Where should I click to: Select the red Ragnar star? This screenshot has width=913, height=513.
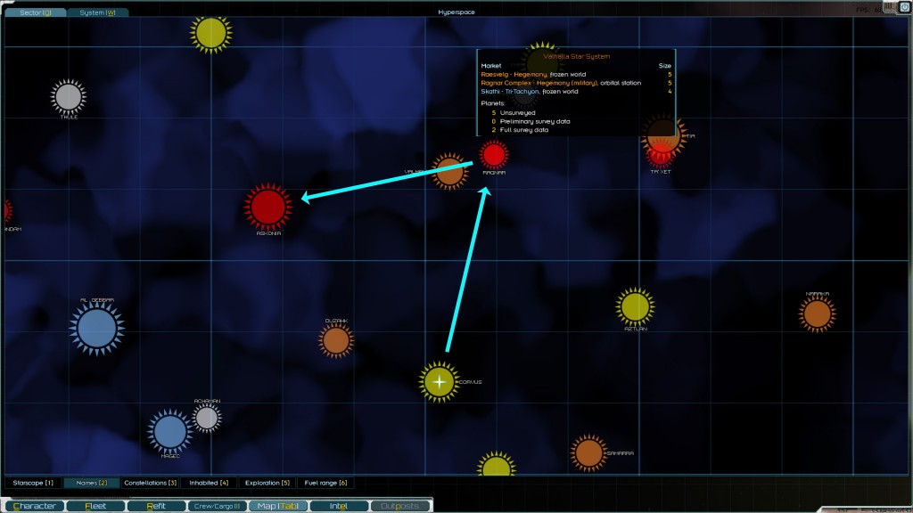click(x=494, y=155)
